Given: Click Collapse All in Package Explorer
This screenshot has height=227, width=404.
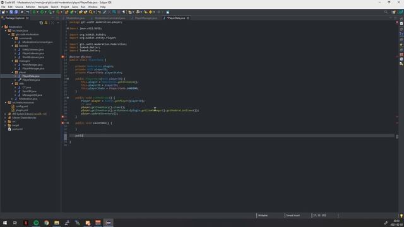Looking at the screenshot, I should tap(41, 23).
